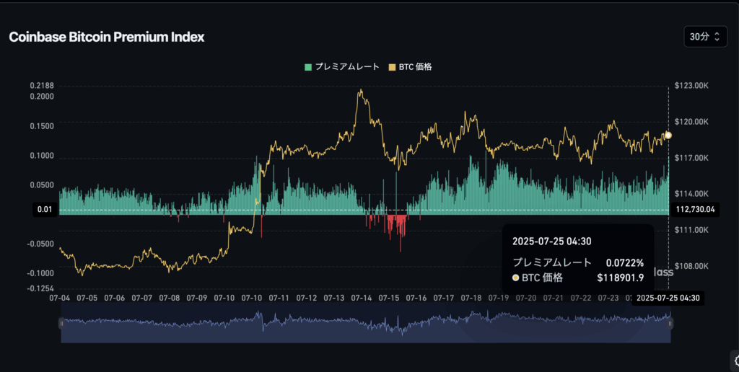Click the 07-14 date axis label
This screenshot has height=372, width=739.
tap(362, 298)
